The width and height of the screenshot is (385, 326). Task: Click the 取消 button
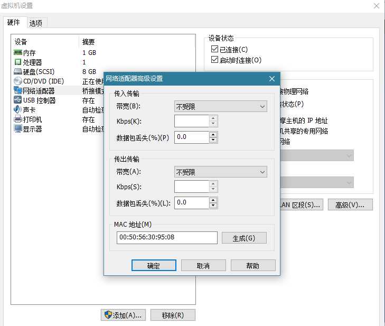[x=203, y=265]
